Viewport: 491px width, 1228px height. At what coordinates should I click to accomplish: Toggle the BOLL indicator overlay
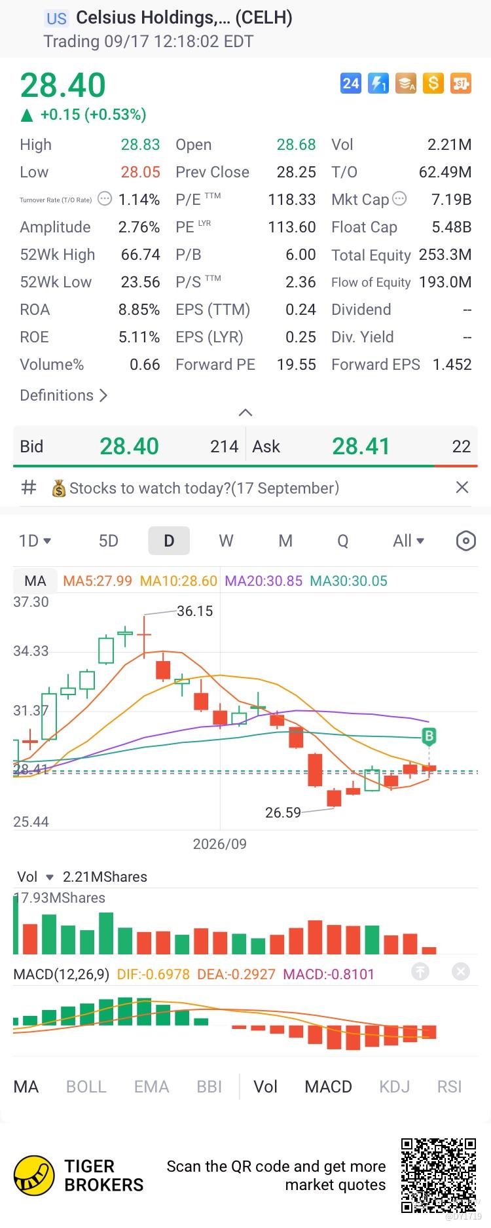point(86,1087)
